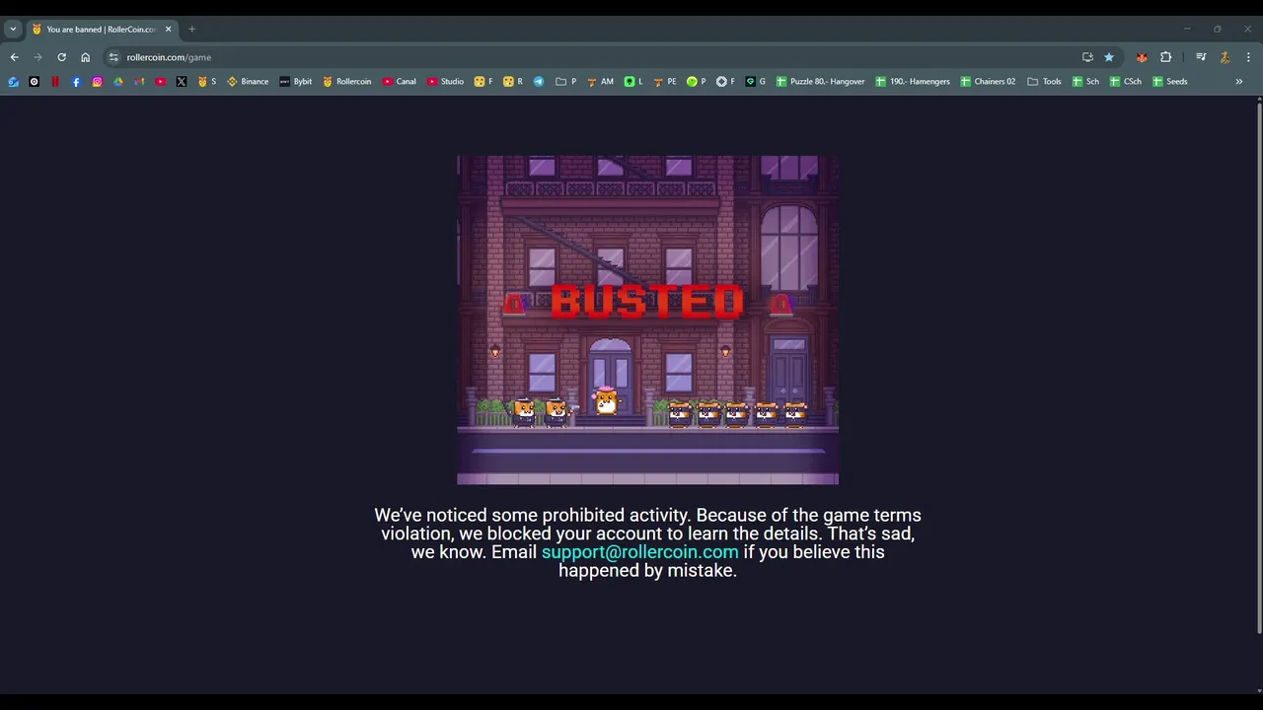Reload the RollerCoin page
The height and width of the screenshot is (710, 1263).
[61, 57]
